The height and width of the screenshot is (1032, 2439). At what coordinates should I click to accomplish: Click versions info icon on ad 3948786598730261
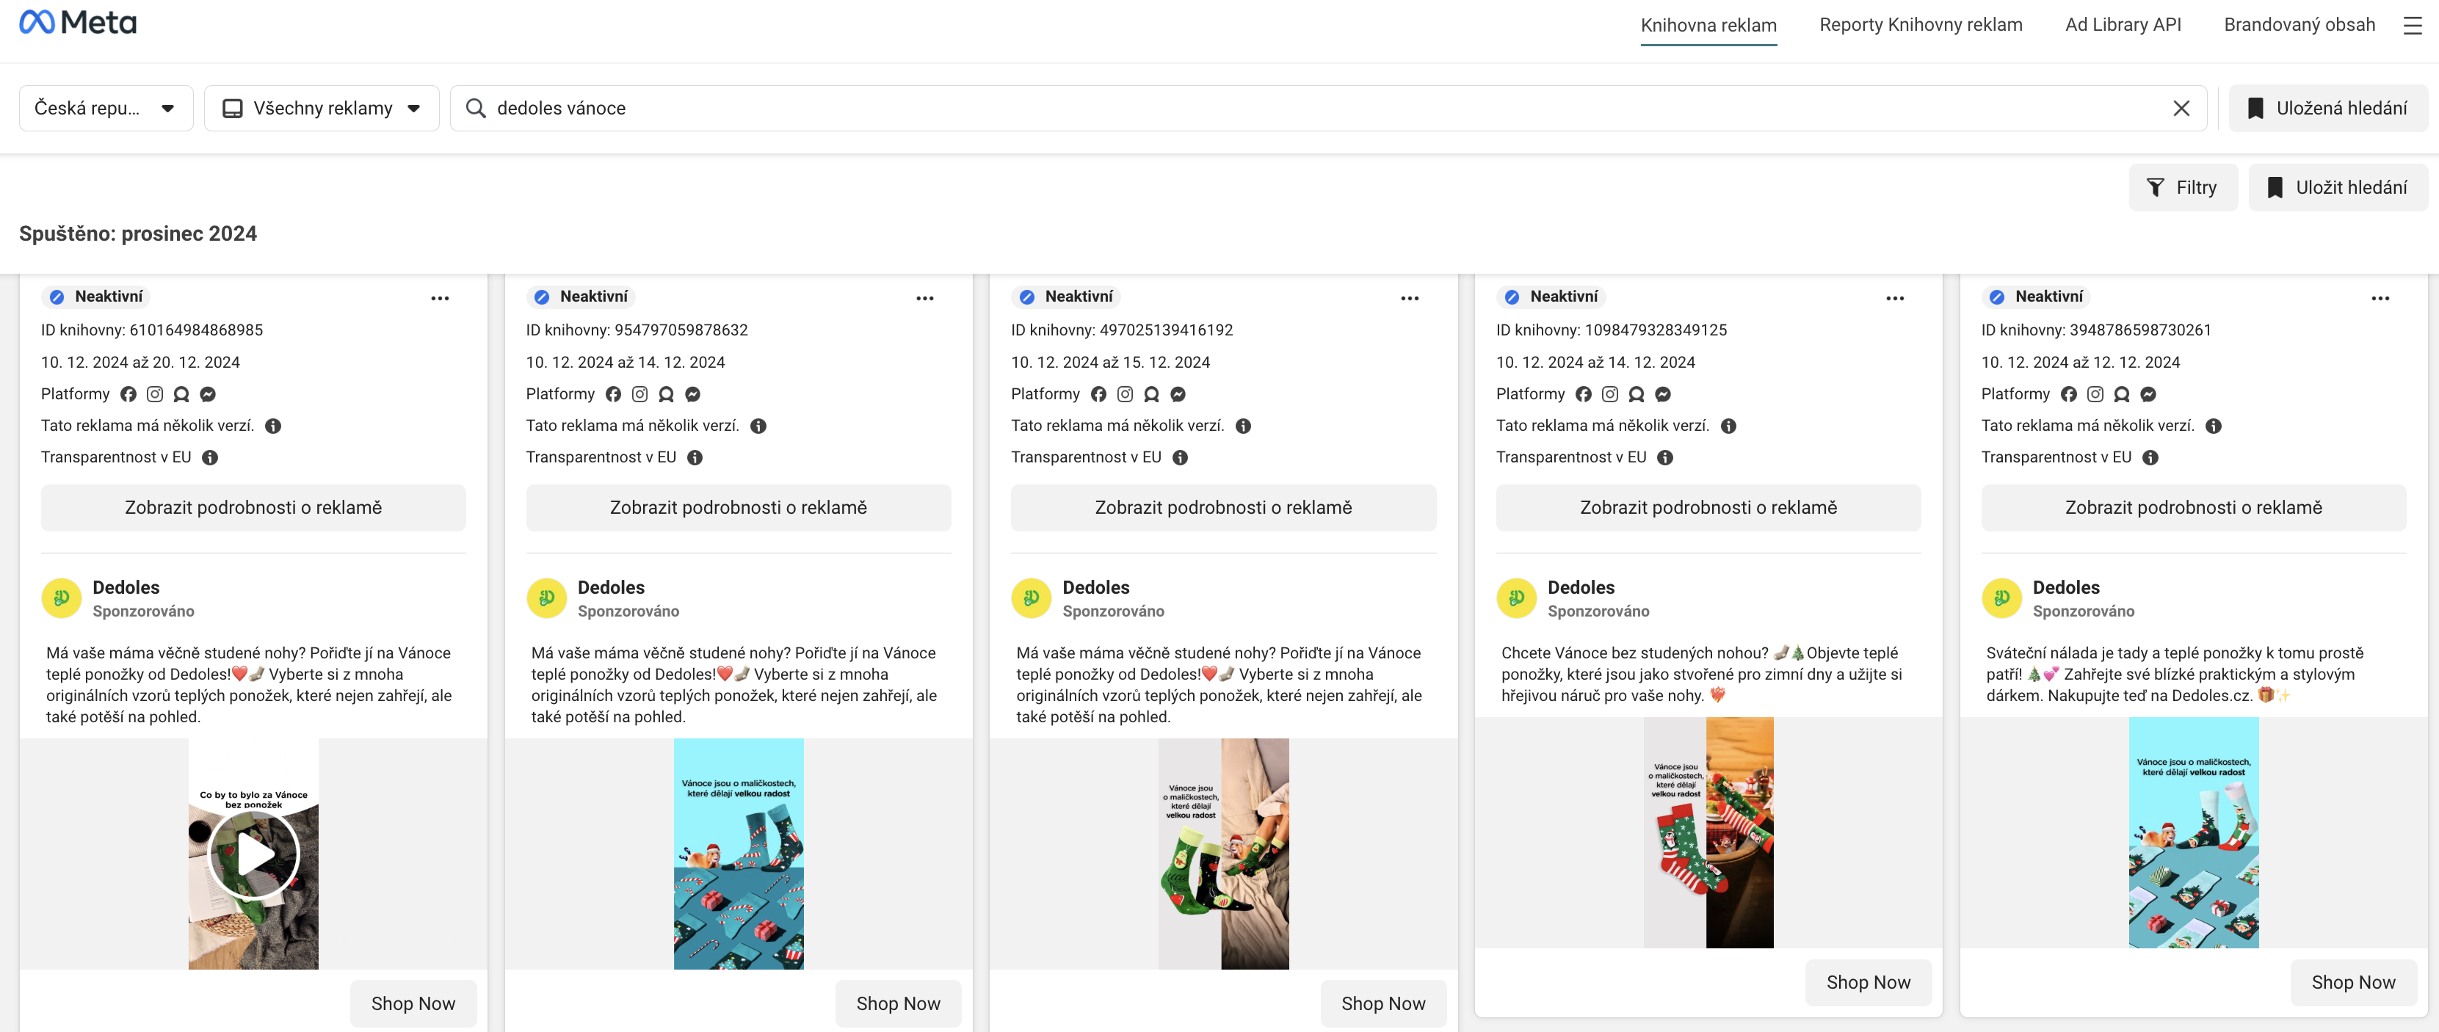click(x=2214, y=426)
